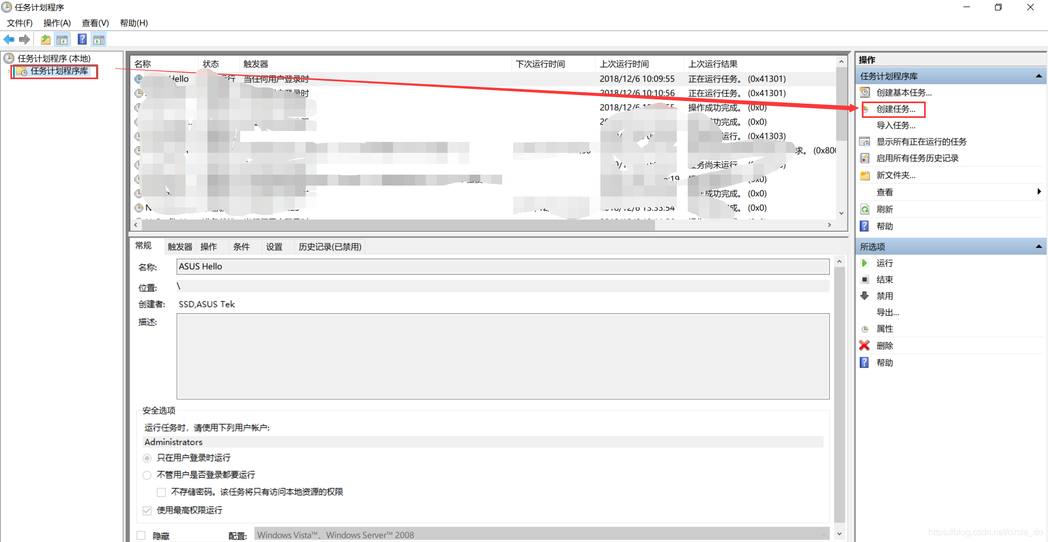The height and width of the screenshot is (542, 1048).
Task: Switch to the Conditions tab
Action: (x=241, y=247)
